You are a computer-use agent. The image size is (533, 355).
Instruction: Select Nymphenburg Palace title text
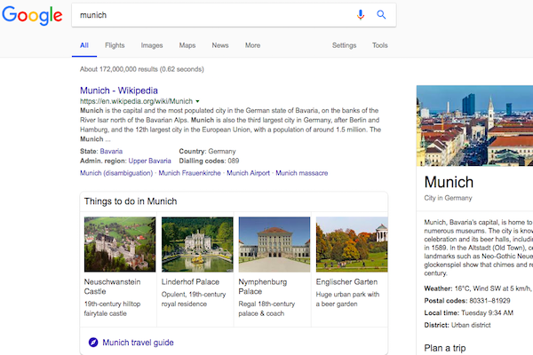coord(263,287)
